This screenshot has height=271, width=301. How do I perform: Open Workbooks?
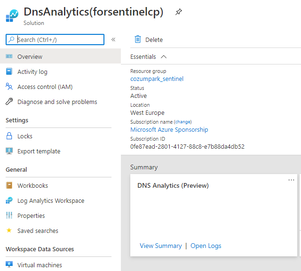[32, 185]
